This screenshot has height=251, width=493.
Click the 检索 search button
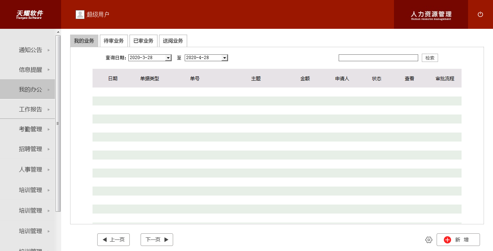[x=430, y=58]
